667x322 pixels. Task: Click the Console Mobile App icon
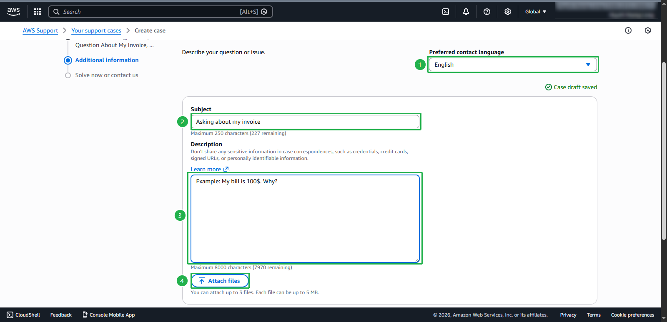[x=85, y=315]
